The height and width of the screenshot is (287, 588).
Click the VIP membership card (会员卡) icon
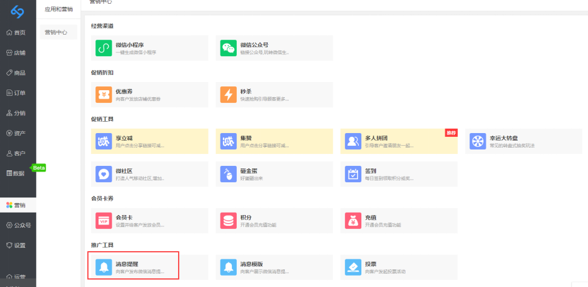104,221
